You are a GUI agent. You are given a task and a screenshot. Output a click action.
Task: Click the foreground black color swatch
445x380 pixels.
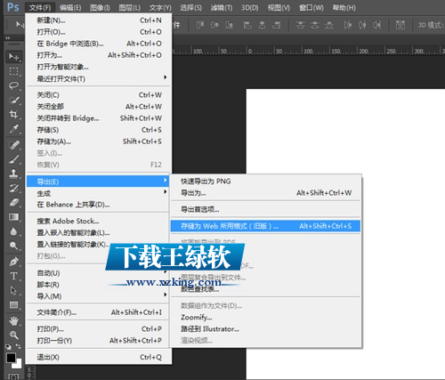pos(11,358)
